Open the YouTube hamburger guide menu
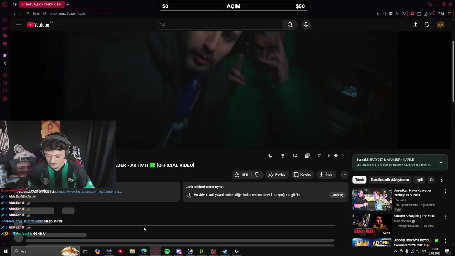The image size is (455, 256). click(18, 25)
